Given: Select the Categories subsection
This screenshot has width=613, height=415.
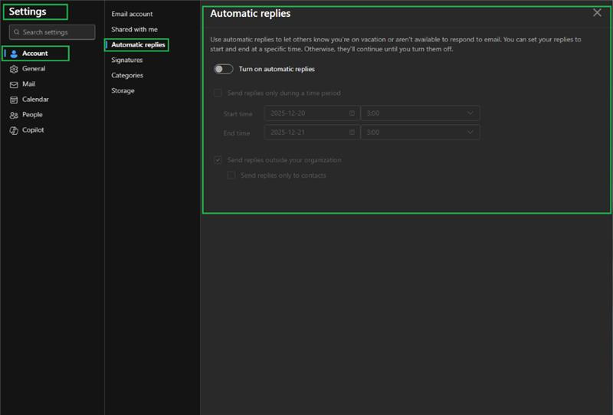Looking at the screenshot, I should tap(127, 75).
